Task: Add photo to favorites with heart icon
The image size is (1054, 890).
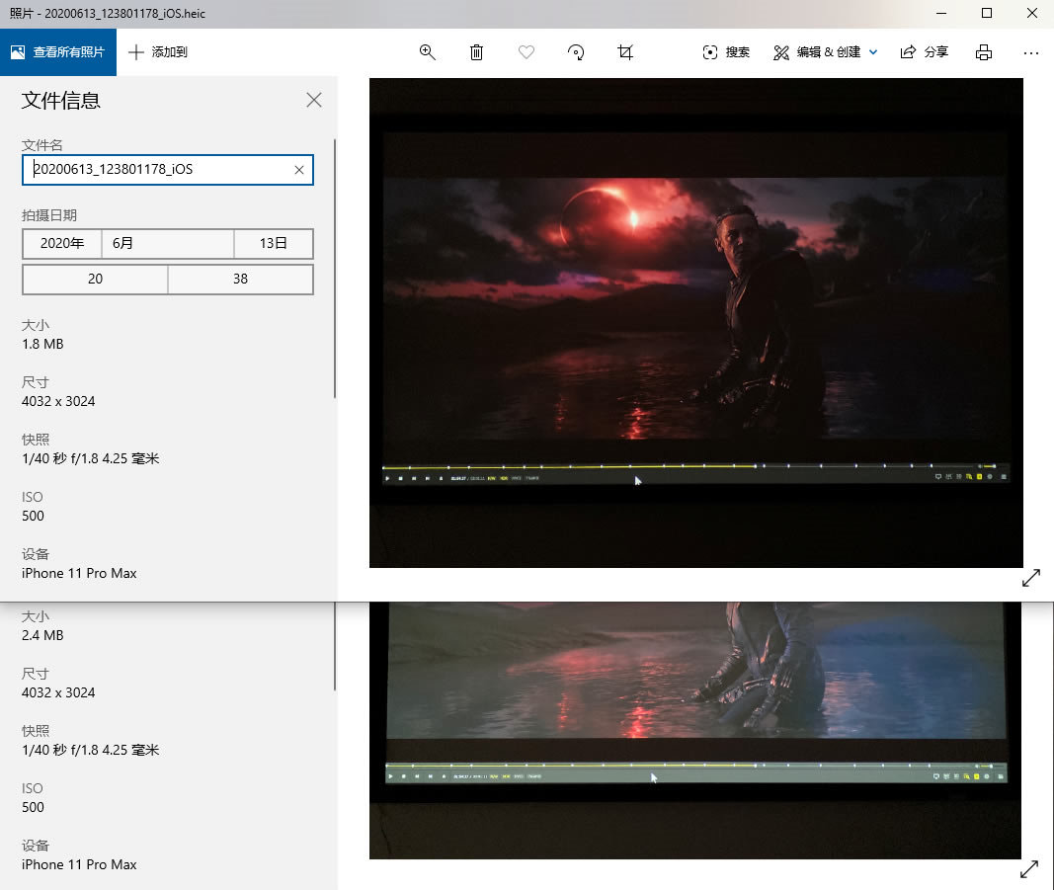Action: point(527,52)
